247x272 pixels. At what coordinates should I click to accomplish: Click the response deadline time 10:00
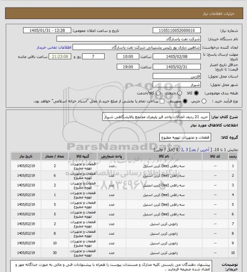tap(128, 57)
